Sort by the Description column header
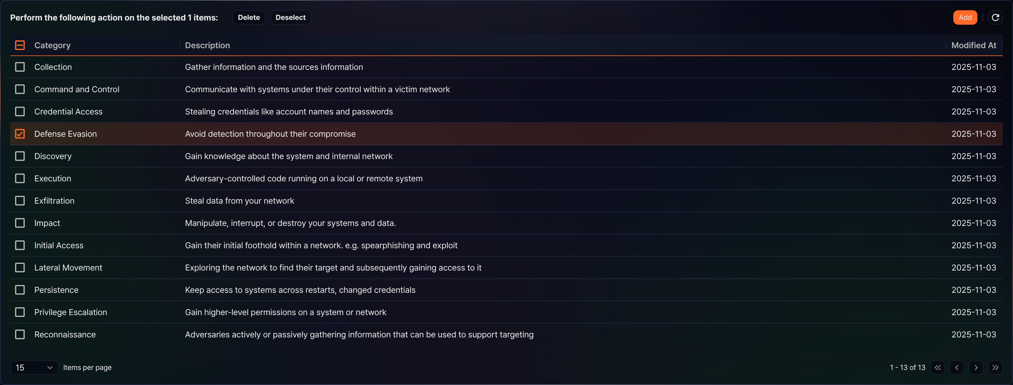The width and height of the screenshot is (1013, 385). click(207, 45)
